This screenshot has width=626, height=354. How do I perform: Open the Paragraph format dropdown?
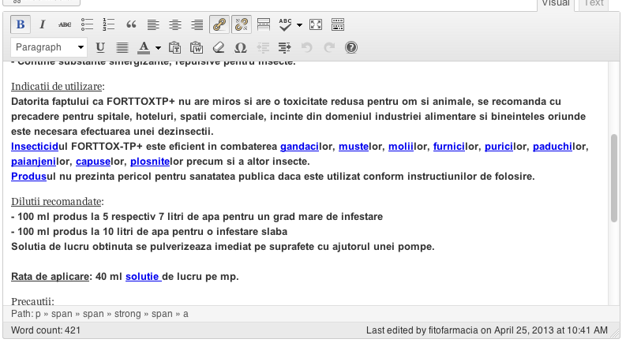tap(49, 47)
